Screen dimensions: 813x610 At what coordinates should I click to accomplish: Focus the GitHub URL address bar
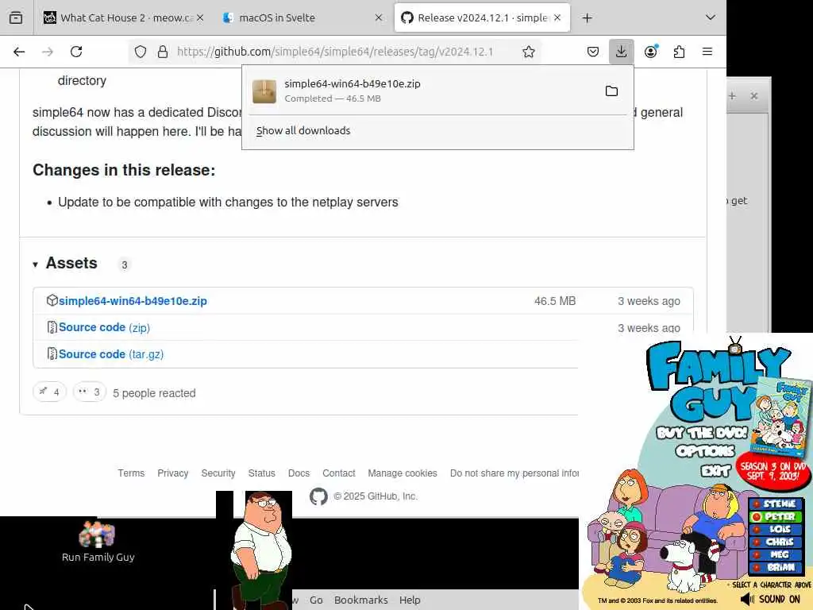(x=335, y=52)
